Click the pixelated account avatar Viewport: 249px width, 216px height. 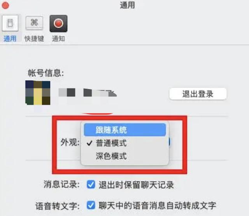tap(38, 93)
